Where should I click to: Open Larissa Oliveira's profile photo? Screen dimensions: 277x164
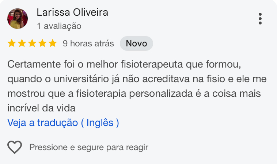point(18,19)
